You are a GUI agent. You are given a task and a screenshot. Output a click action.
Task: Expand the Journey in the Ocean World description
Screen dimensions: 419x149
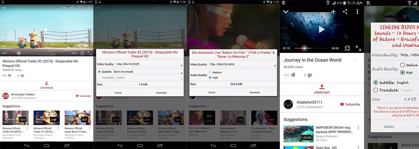click(355, 60)
